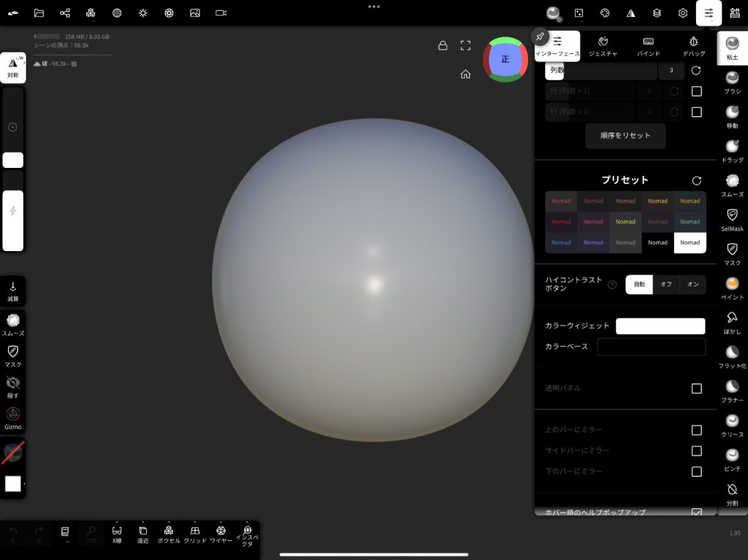Open the ... menu in bottom bar
The width and height of the screenshot is (748, 560).
[x=65, y=534]
